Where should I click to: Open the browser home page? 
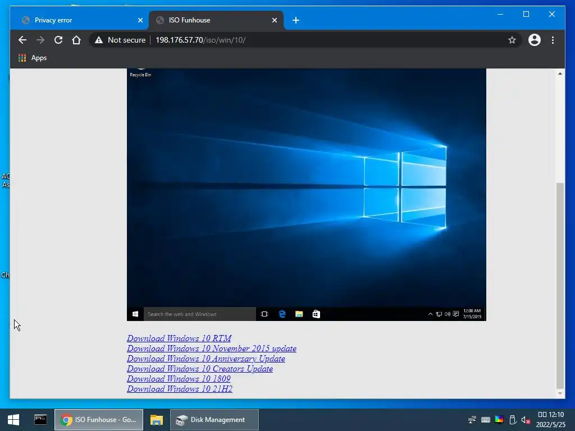(x=76, y=40)
